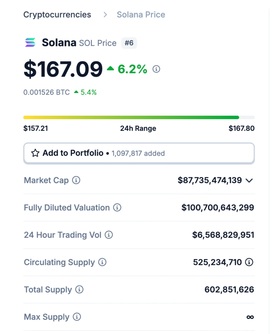
Task: Open the info icon beside Circulating Supply label
Action: [102, 262]
